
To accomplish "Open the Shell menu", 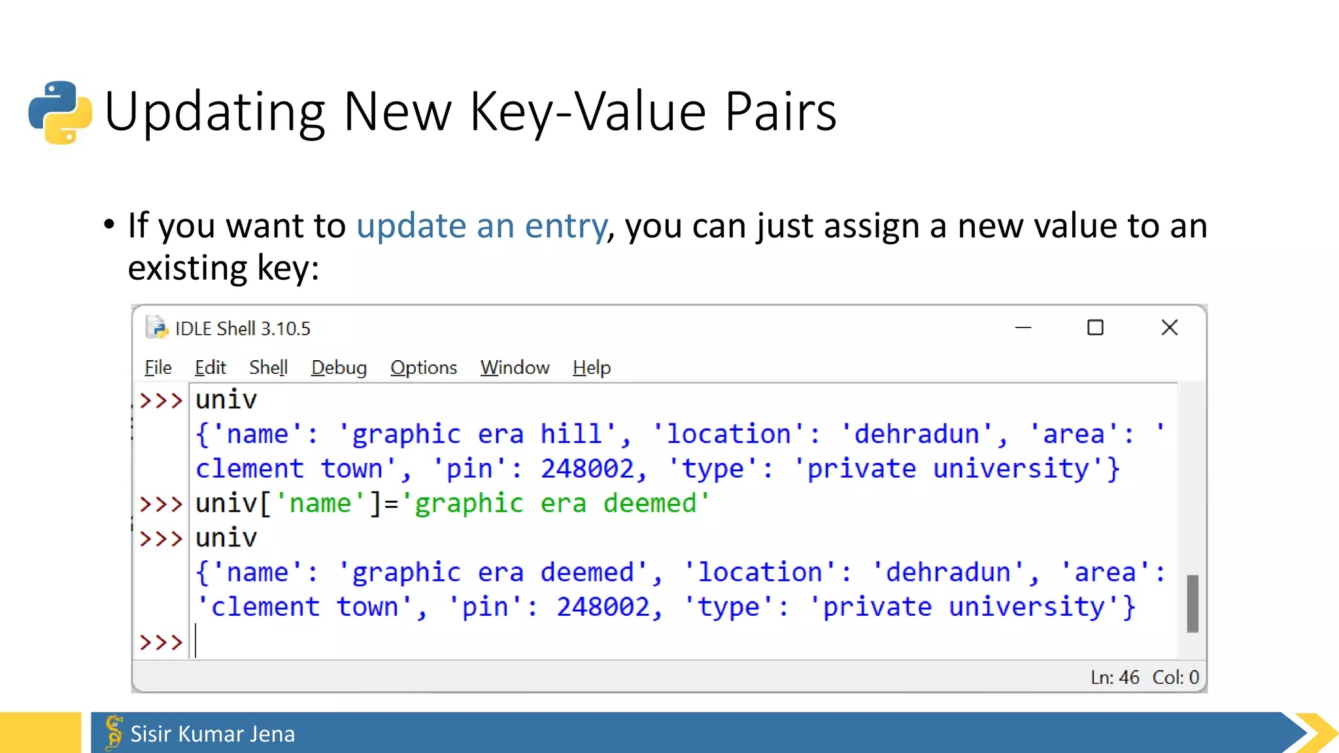I will click(x=268, y=367).
